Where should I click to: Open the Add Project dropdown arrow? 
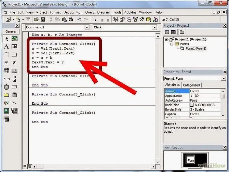coord(13,19)
